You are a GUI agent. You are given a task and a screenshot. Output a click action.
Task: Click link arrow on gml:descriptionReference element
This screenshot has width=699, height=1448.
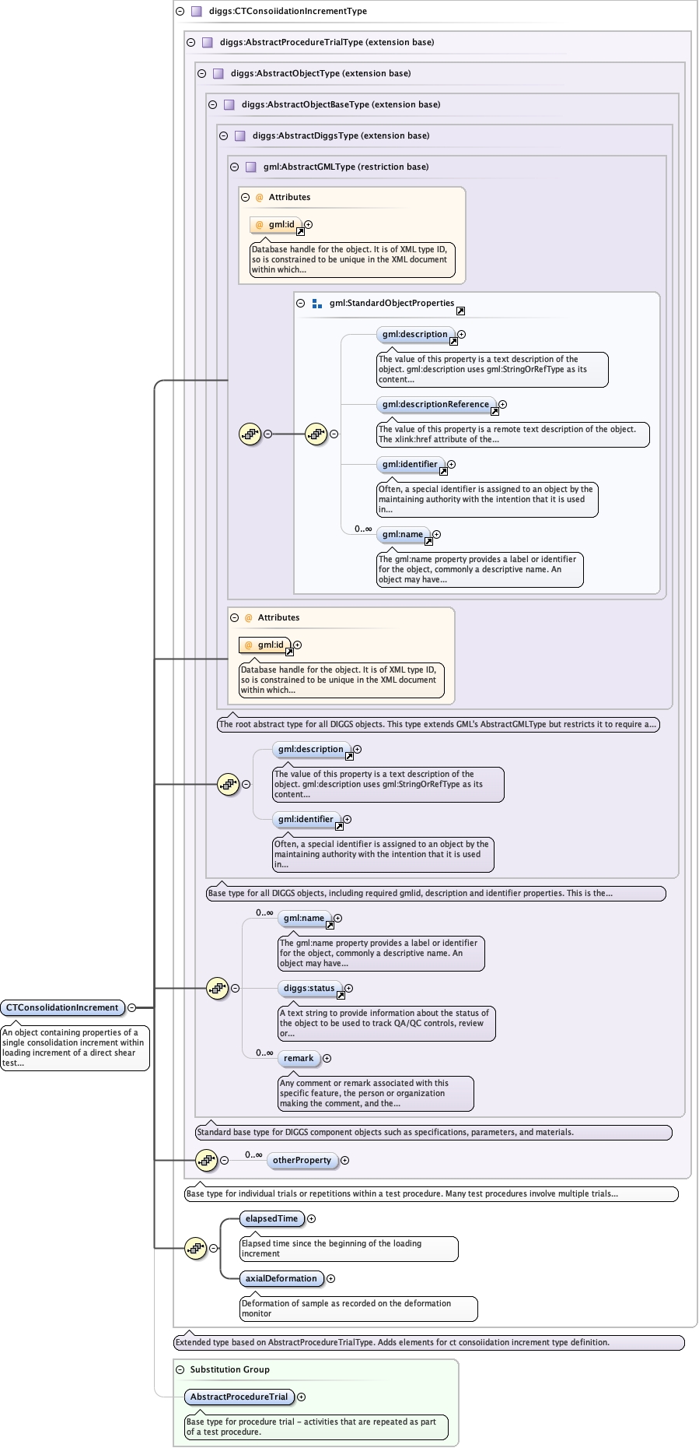click(x=495, y=411)
